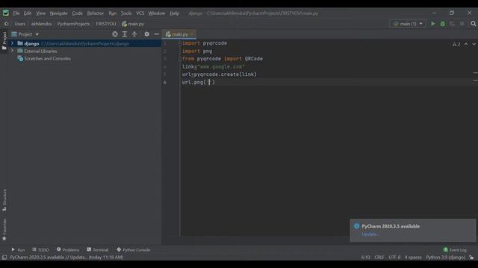Open the Terminal tool window
This screenshot has width=478, height=268.
pyautogui.click(x=98, y=250)
